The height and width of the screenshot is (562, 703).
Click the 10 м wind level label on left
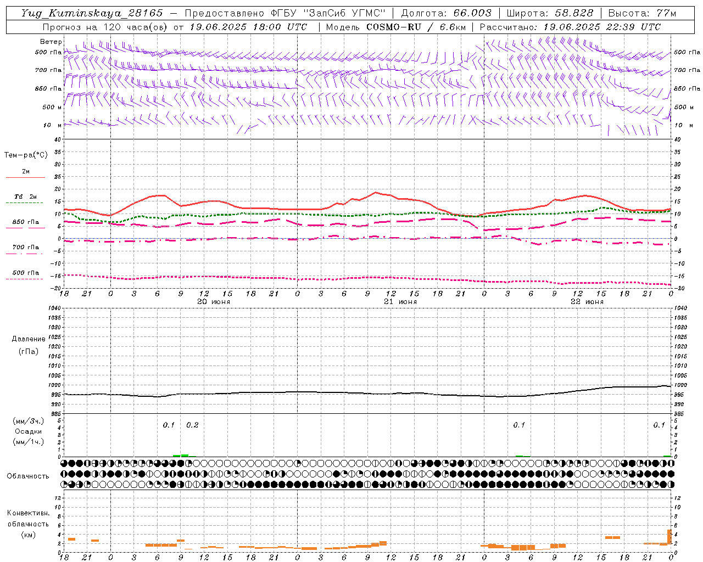coord(52,125)
